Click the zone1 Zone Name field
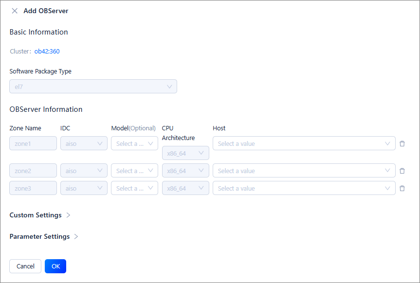Screen dimensions: 420x283 click(x=33, y=143)
